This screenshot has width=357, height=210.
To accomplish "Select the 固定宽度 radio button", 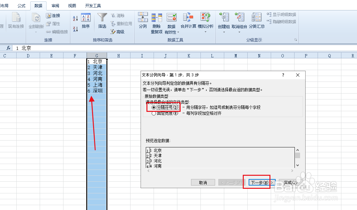I will (x=153, y=113).
